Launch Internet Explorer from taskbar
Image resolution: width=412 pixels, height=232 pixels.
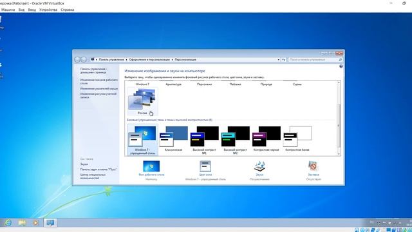point(8,223)
